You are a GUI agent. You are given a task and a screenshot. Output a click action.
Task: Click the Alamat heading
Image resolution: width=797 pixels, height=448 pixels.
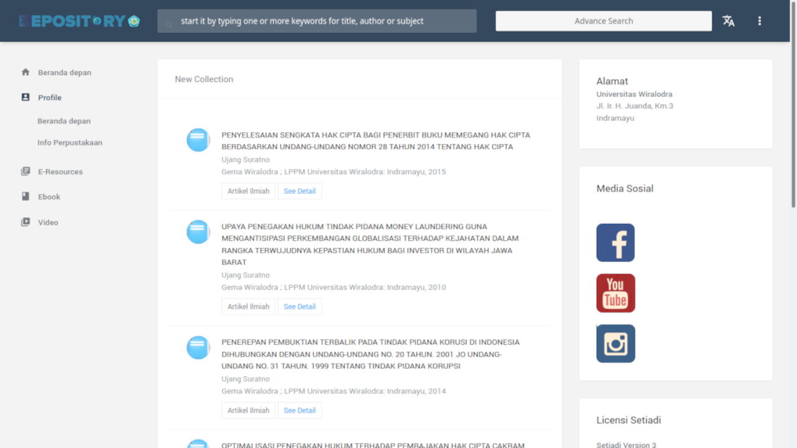click(x=612, y=81)
